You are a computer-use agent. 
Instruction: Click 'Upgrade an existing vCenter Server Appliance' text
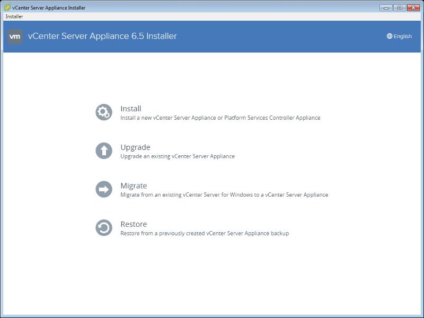pos(178,156)
